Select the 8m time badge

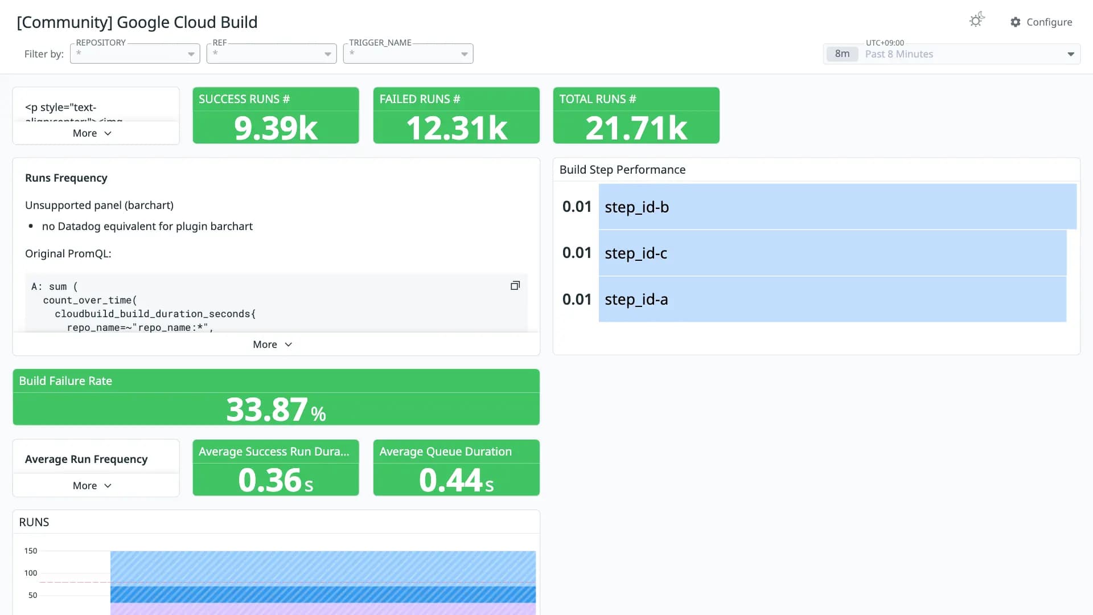coord(842,54)
